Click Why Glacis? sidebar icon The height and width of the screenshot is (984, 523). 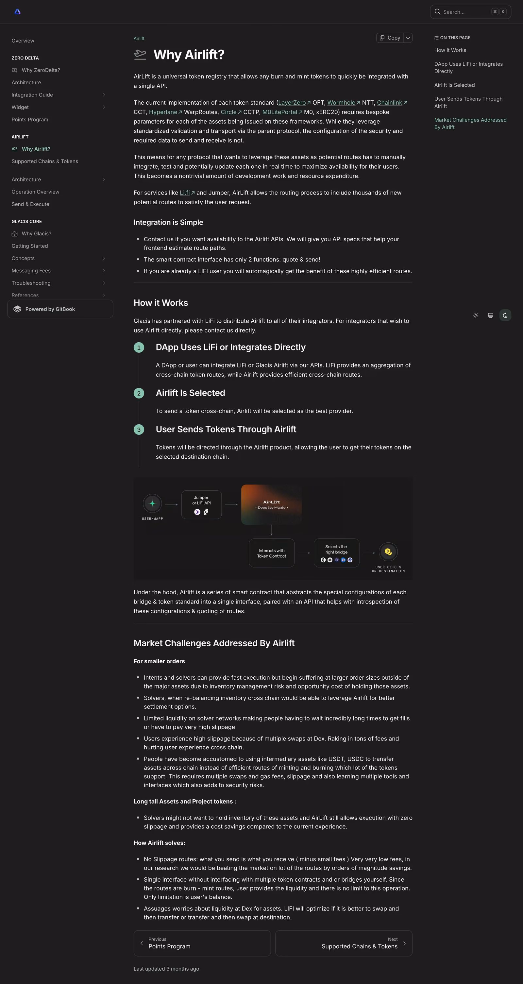pos(14,234)
